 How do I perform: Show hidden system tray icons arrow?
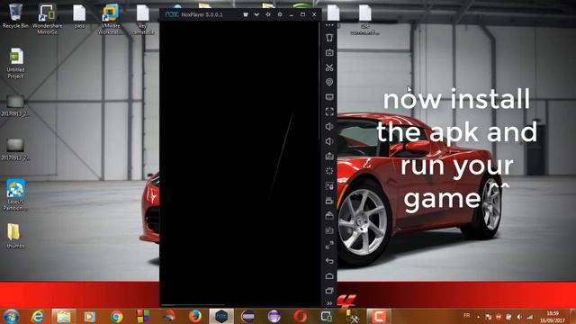click(478, 317)
